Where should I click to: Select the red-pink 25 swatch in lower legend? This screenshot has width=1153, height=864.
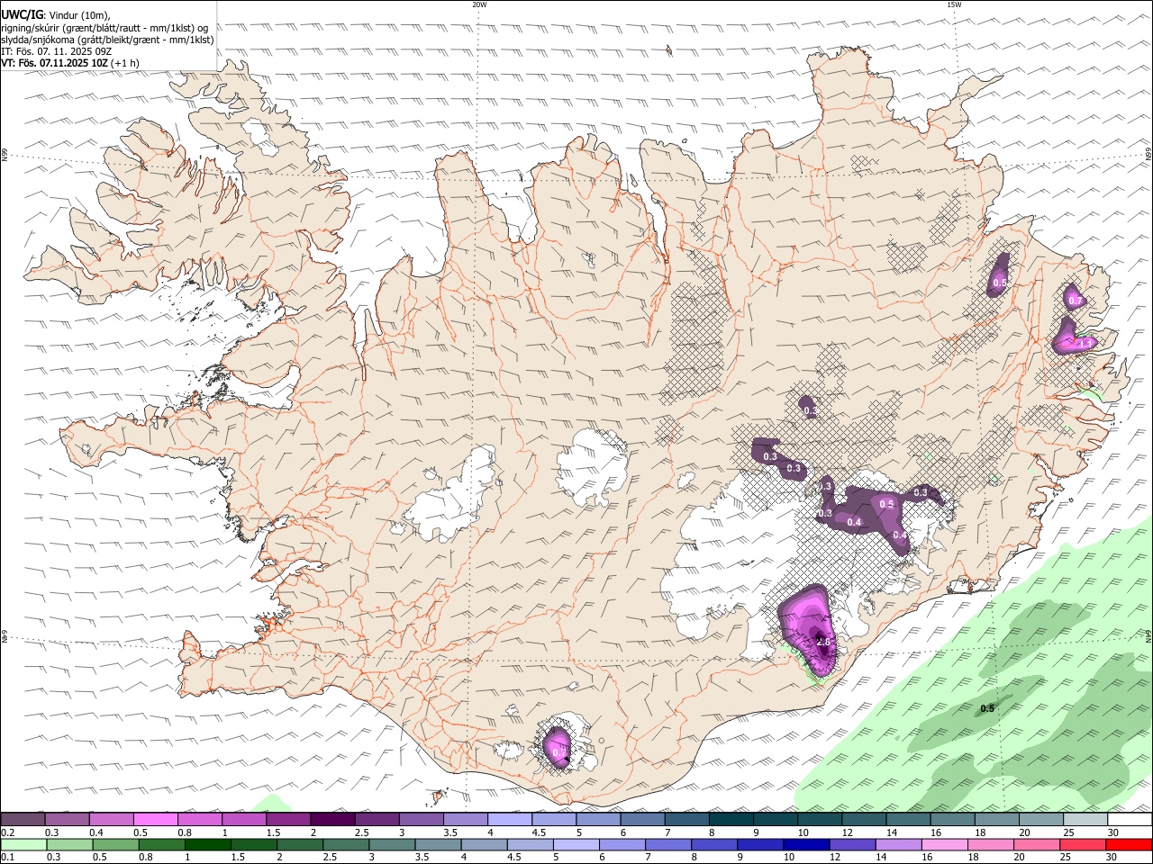[1083, 845]
